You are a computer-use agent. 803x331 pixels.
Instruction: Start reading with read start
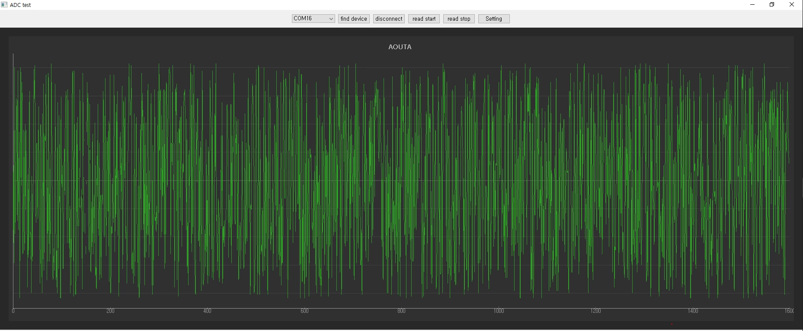tap(424, 19)
